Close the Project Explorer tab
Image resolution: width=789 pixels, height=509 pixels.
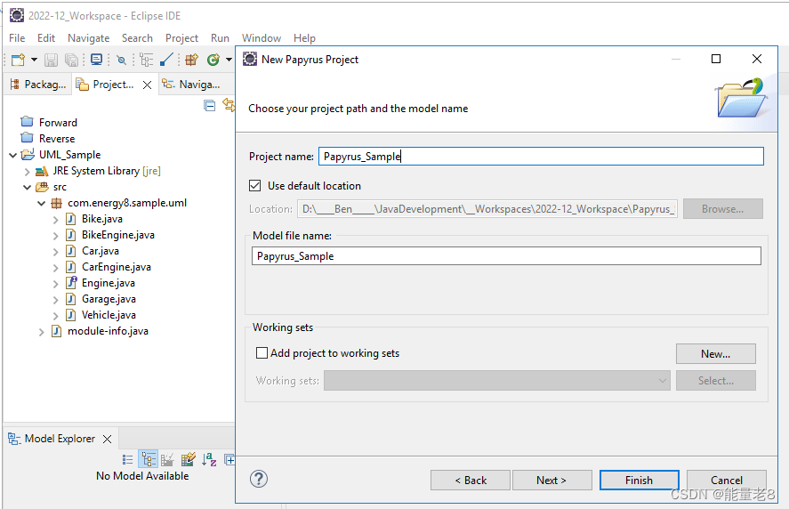pyautogui.click(x=147, y=85)
